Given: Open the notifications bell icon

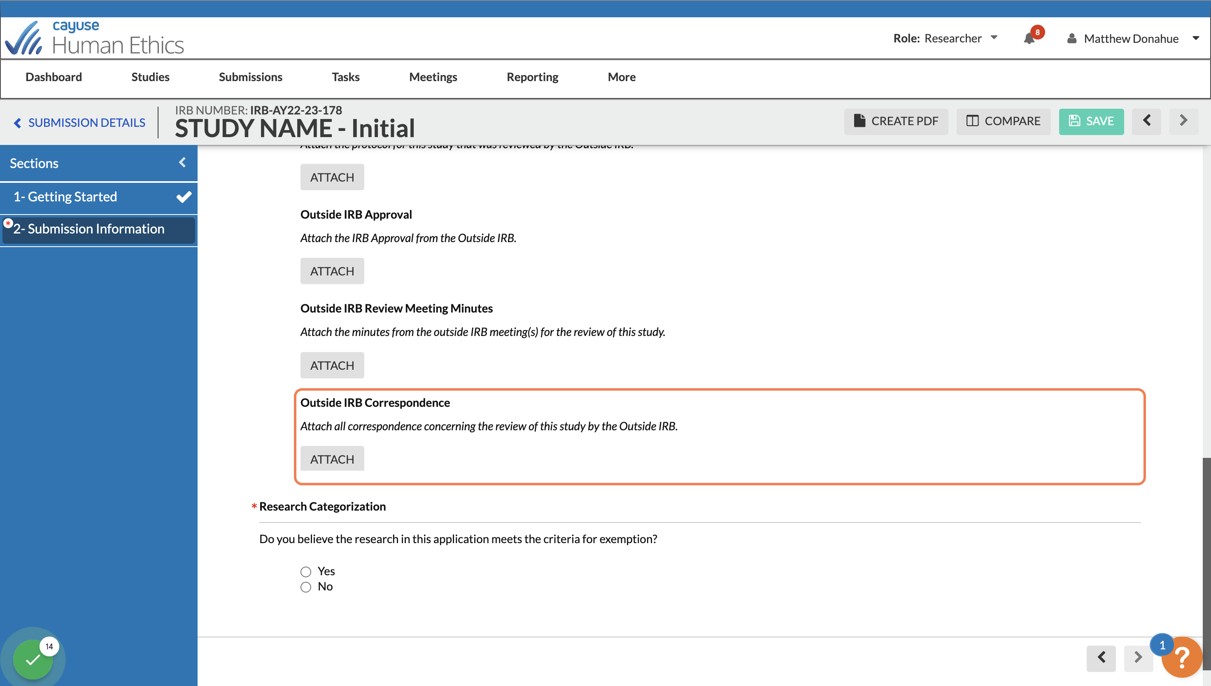Looking at the screenshot, I should (1029, 39).
